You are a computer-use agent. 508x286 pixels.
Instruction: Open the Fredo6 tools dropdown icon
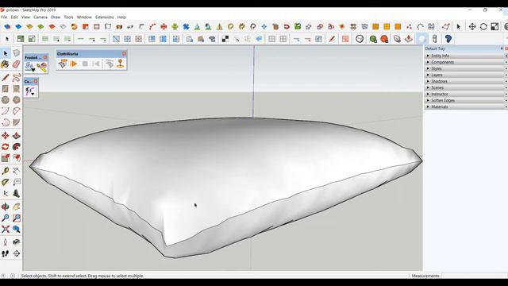tap(30, 67)
